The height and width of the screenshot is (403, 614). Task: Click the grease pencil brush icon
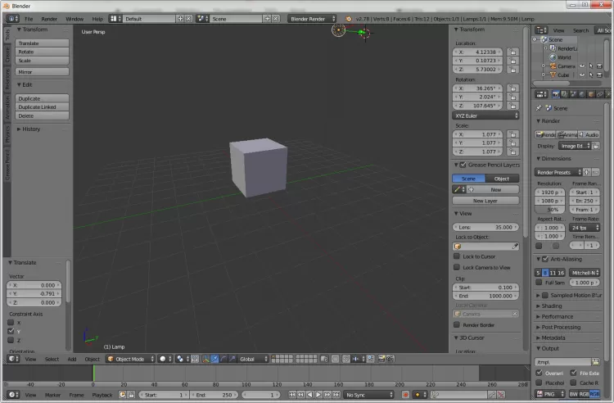pyautogui.click(x=458, y=189)
